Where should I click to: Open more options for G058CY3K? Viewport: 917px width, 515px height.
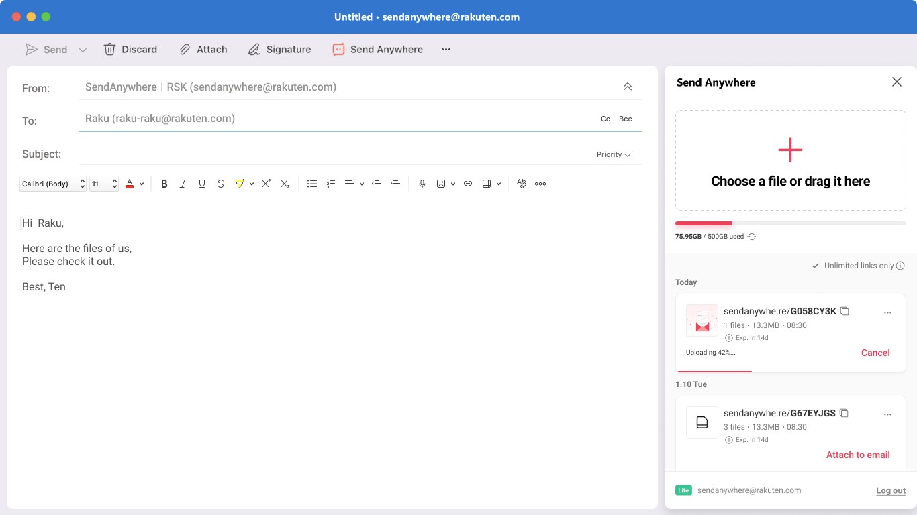887,312
